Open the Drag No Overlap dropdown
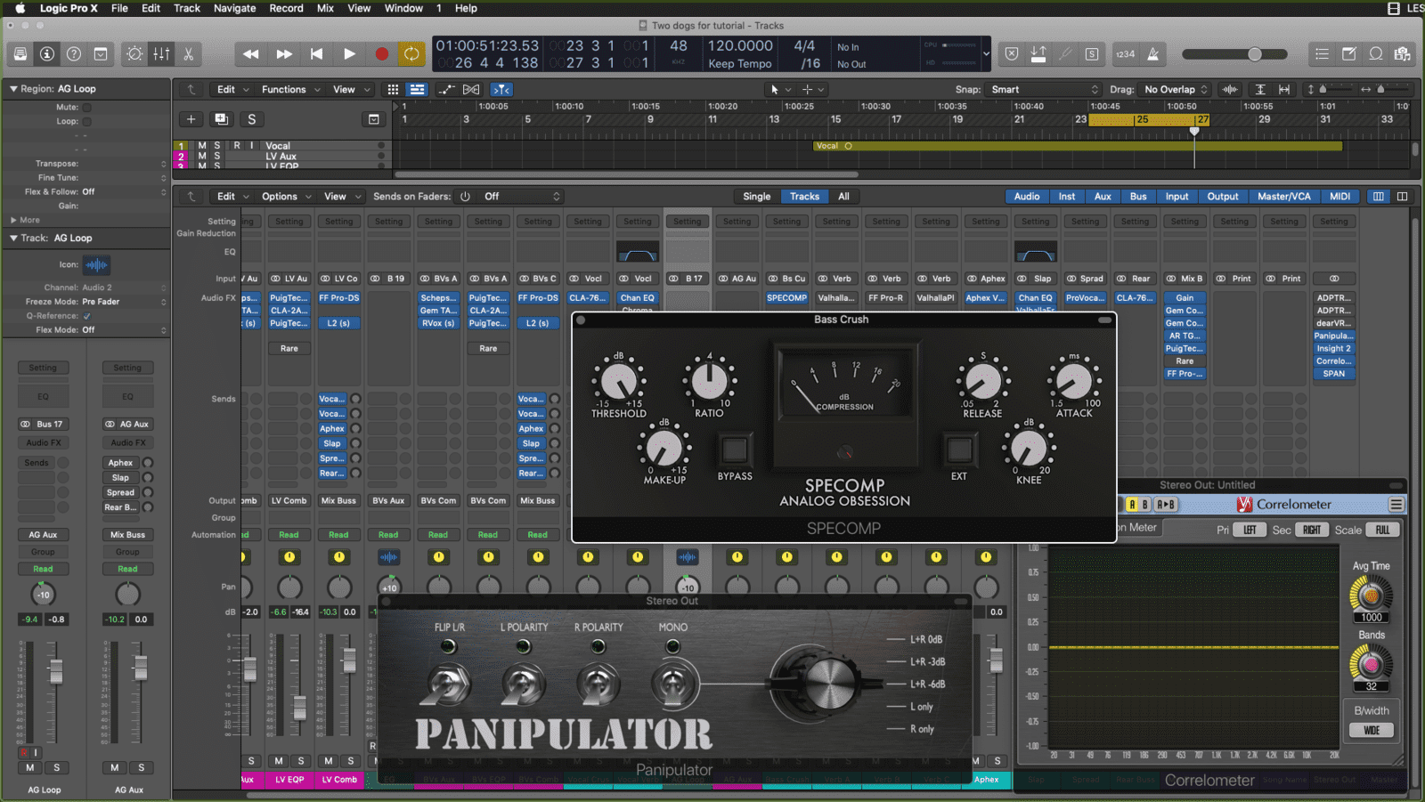The width and height of the screenshot is (1425, 802). [x=1176, y=90]
